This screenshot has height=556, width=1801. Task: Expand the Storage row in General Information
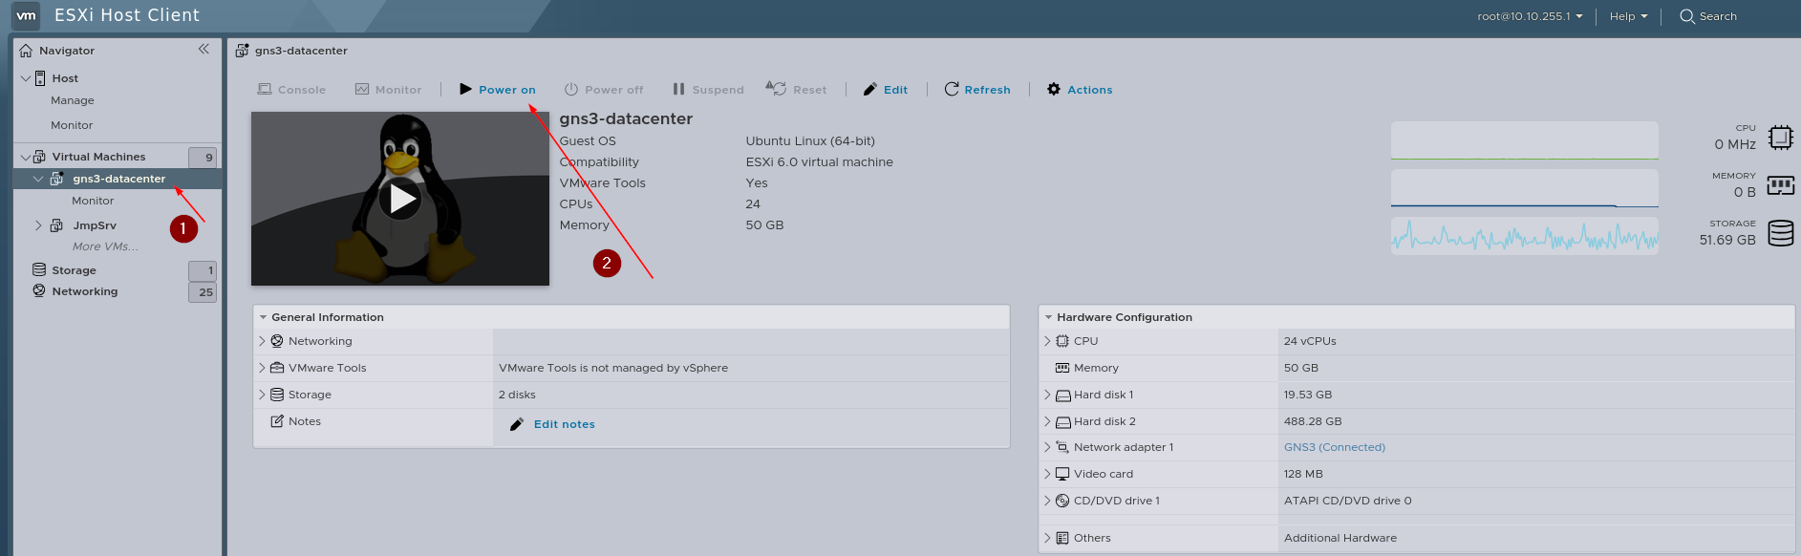(x=262, y=395)
